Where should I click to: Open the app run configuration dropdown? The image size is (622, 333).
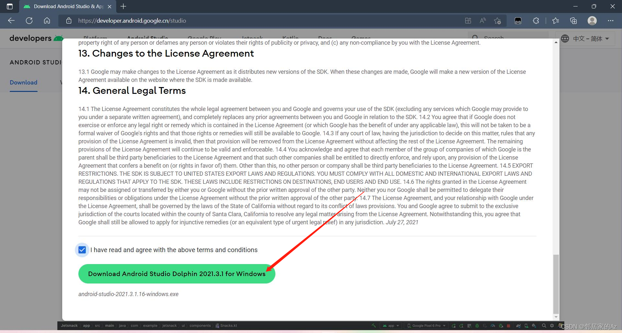point(391,326)
